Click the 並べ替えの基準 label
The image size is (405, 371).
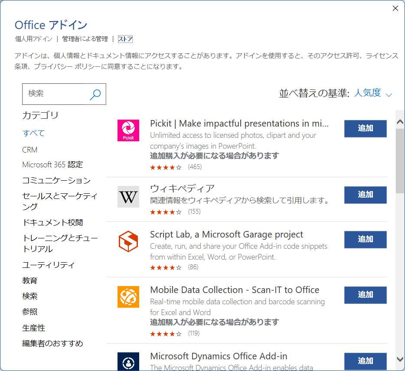coord(314,93)
